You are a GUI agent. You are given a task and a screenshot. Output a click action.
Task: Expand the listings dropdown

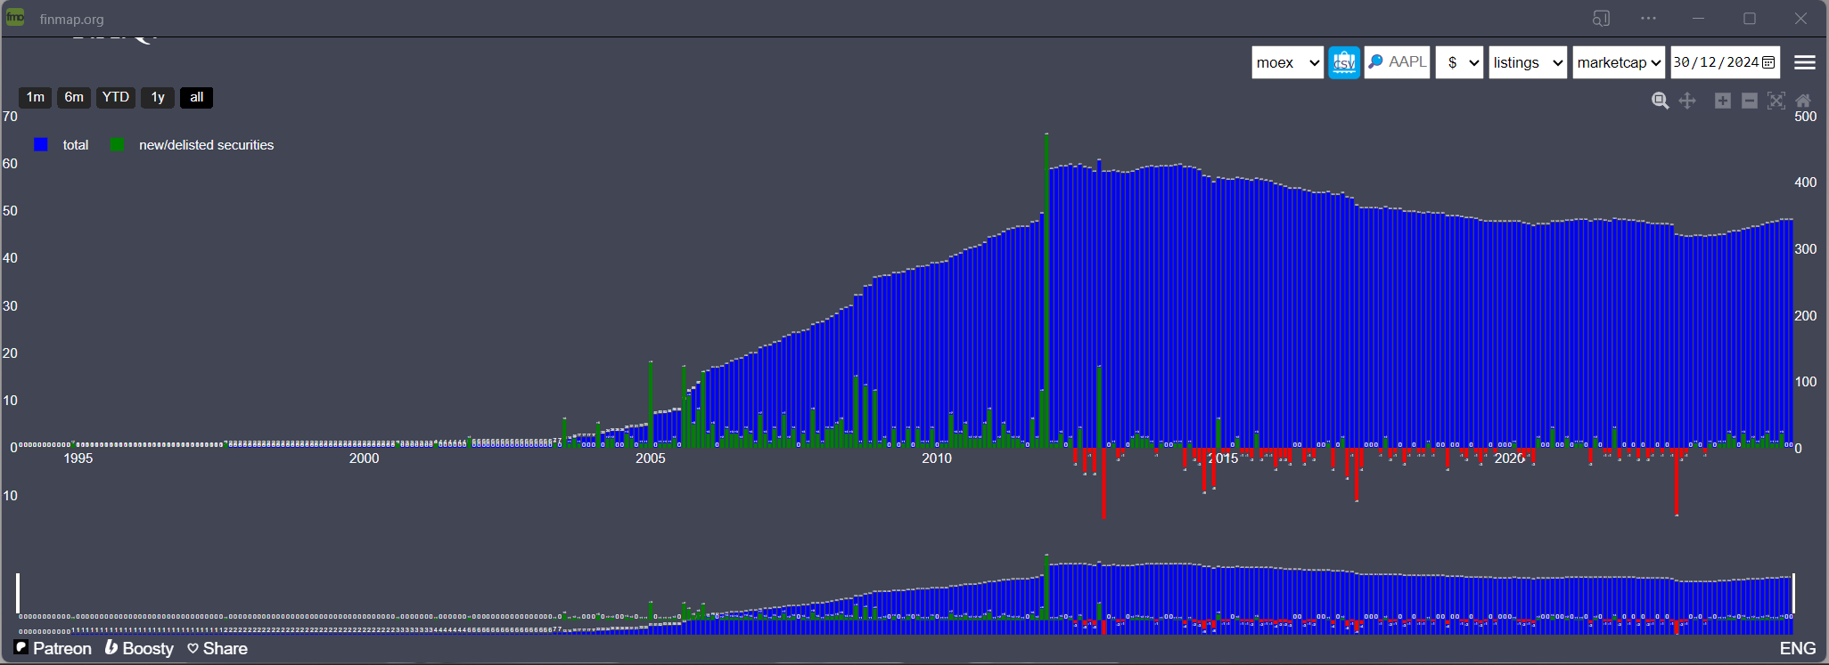pyautogui.click(x=1528, y=62)
